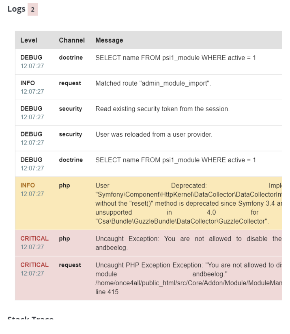Click the GuzzleCollector class name text
The width and height of the screenshot is (290, 334).
coord(182,221)
